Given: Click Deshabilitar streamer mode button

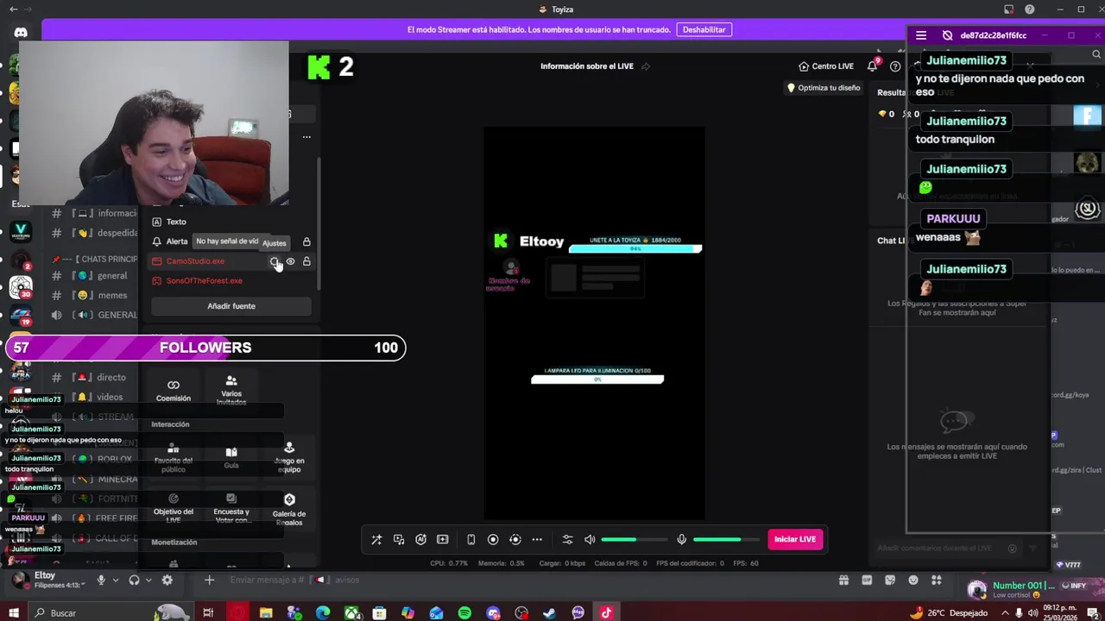Looking at the screenshot, I should coord(704,29).
